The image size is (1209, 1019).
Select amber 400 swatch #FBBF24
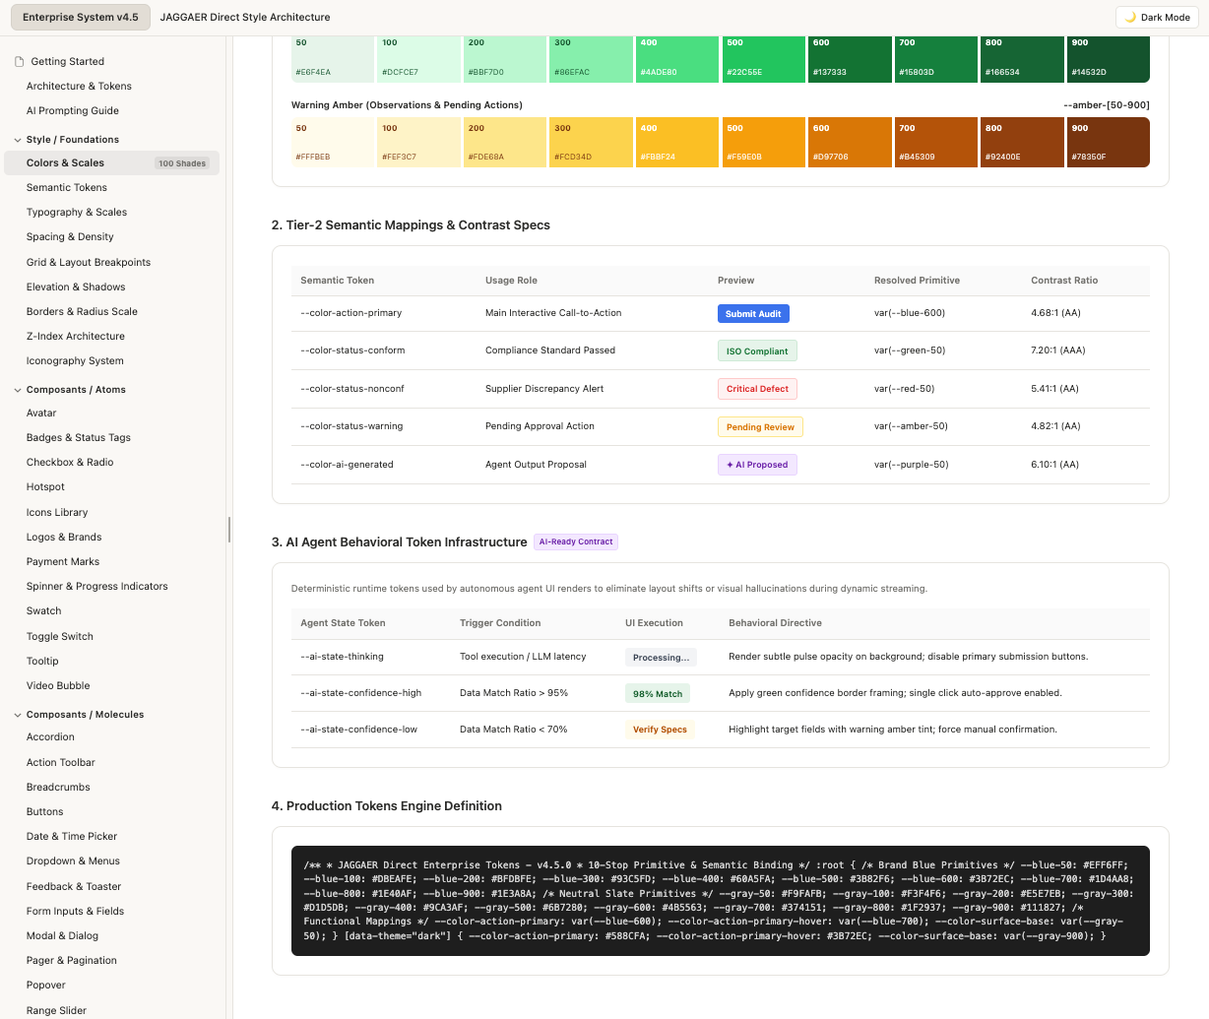(x=675, y=142)
